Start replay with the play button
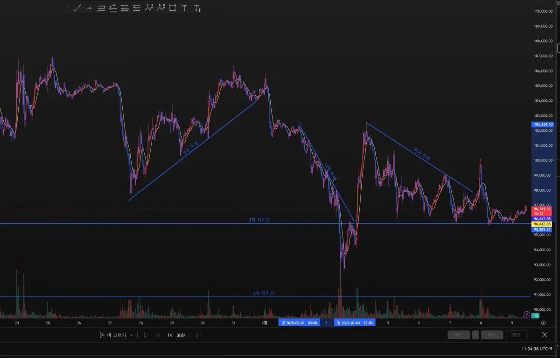 (x=146, y=335)
